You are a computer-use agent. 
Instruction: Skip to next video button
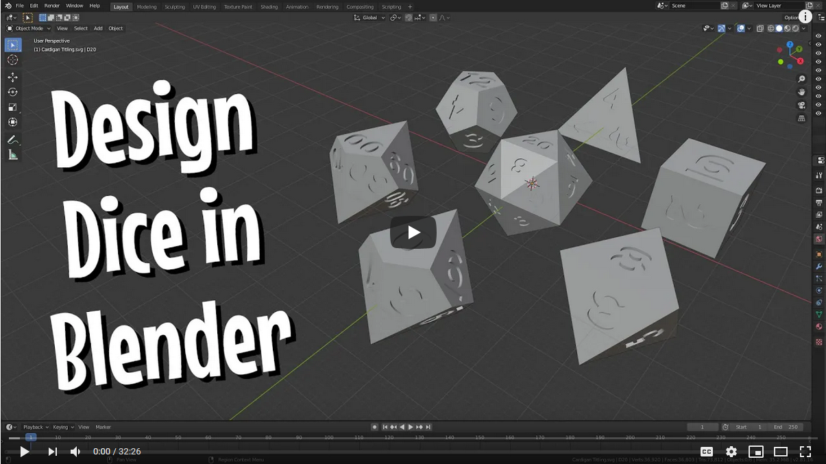(52, 452)
